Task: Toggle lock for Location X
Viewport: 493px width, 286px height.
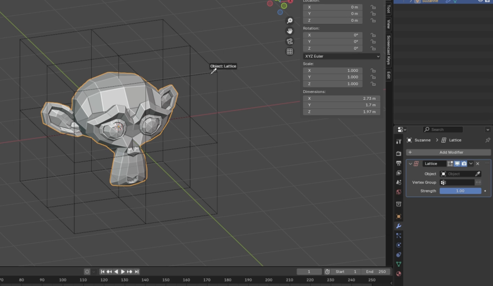Action: pos(373,7)
